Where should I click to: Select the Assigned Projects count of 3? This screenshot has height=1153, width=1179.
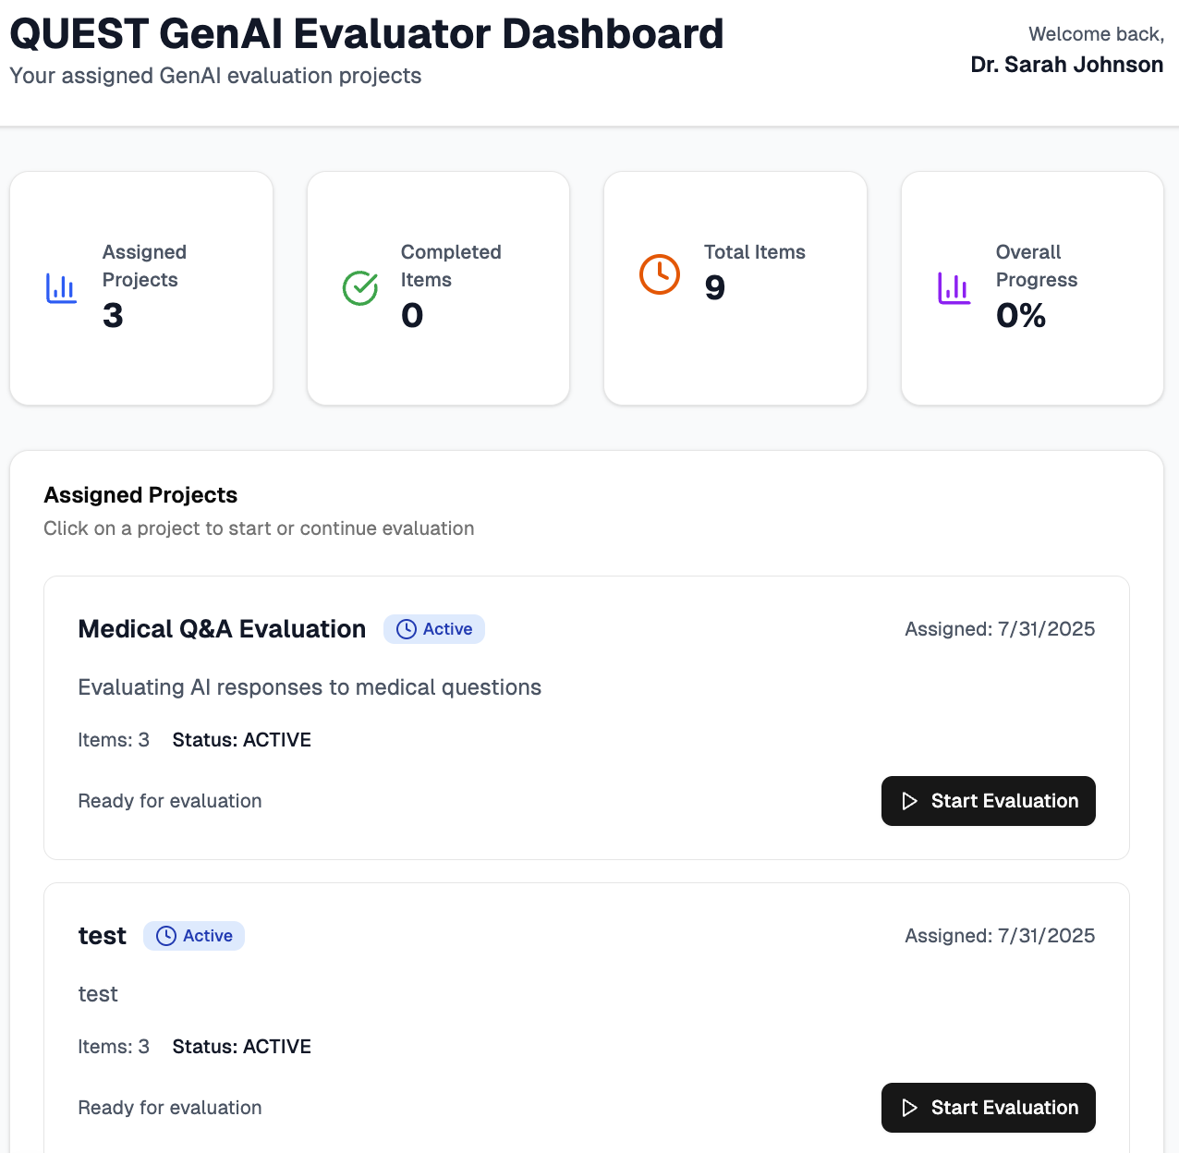(113, 316)
